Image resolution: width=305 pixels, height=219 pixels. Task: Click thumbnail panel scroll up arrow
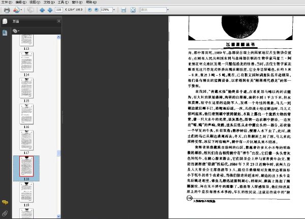tap(58, 37)
